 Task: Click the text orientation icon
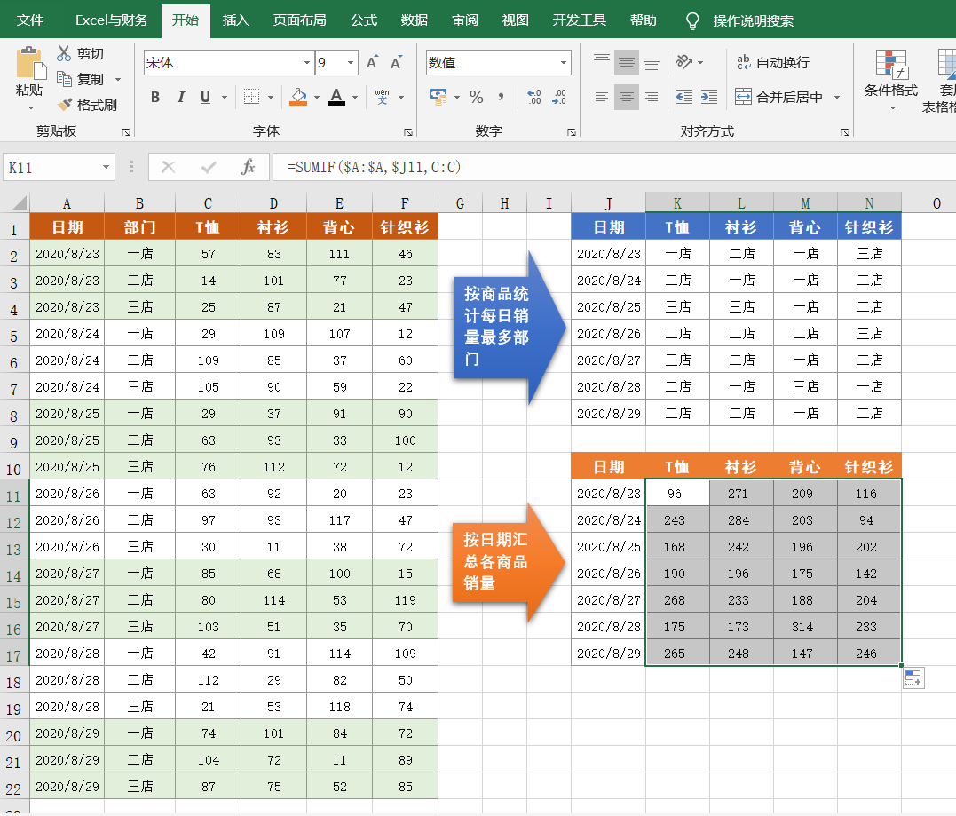[x=684, y=62]
